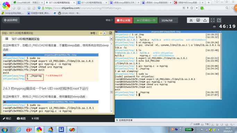This screenshot has width=237, height=133.
Task: Open the 笔记 notes button
Action: [7, 118]
